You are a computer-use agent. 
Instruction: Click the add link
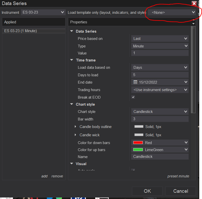(44, 176)
